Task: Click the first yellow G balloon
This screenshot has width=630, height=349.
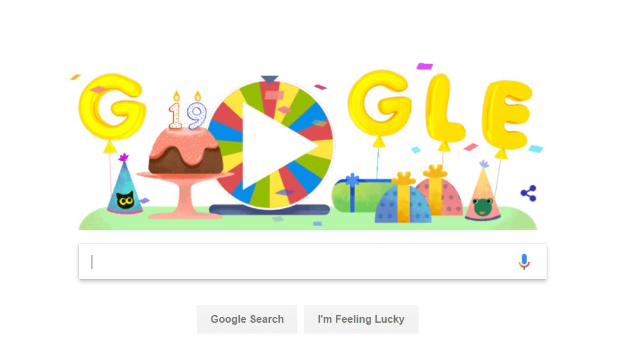Action: click(x=112, y=107)
